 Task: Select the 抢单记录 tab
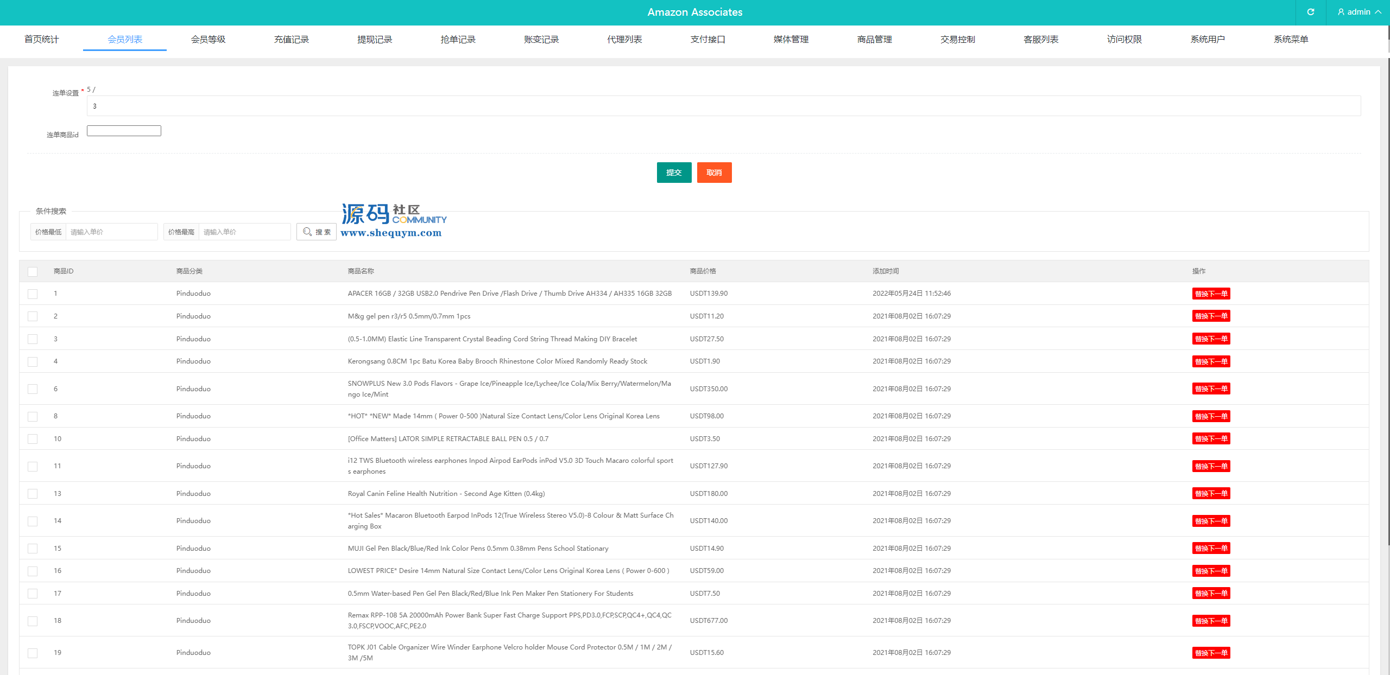(458, 39)
